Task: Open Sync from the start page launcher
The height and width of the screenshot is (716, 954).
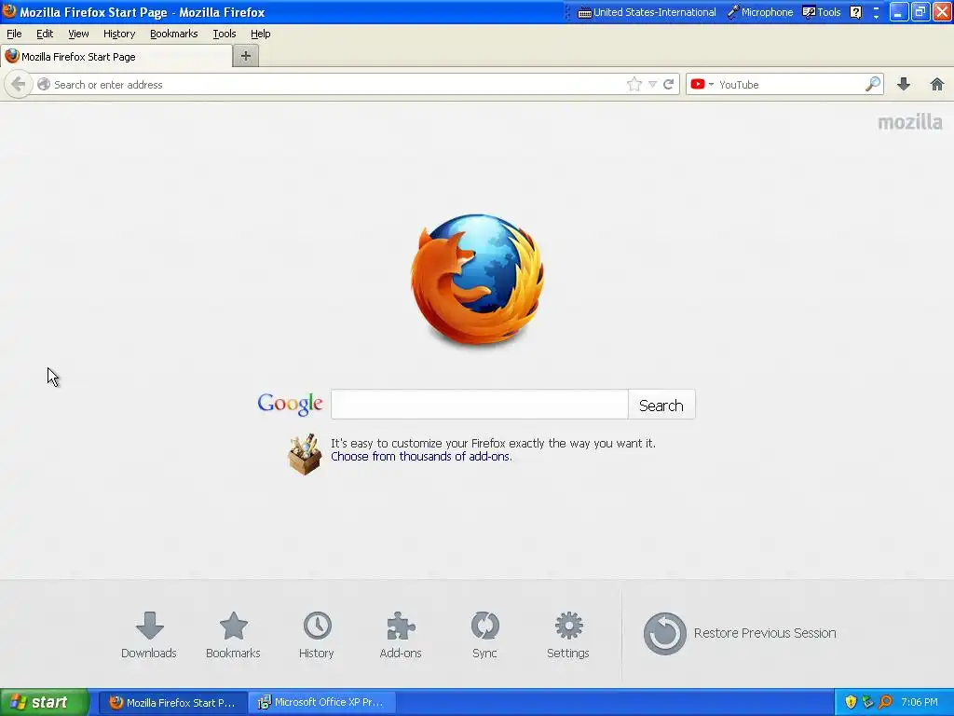Action: (x=484, y=636)
